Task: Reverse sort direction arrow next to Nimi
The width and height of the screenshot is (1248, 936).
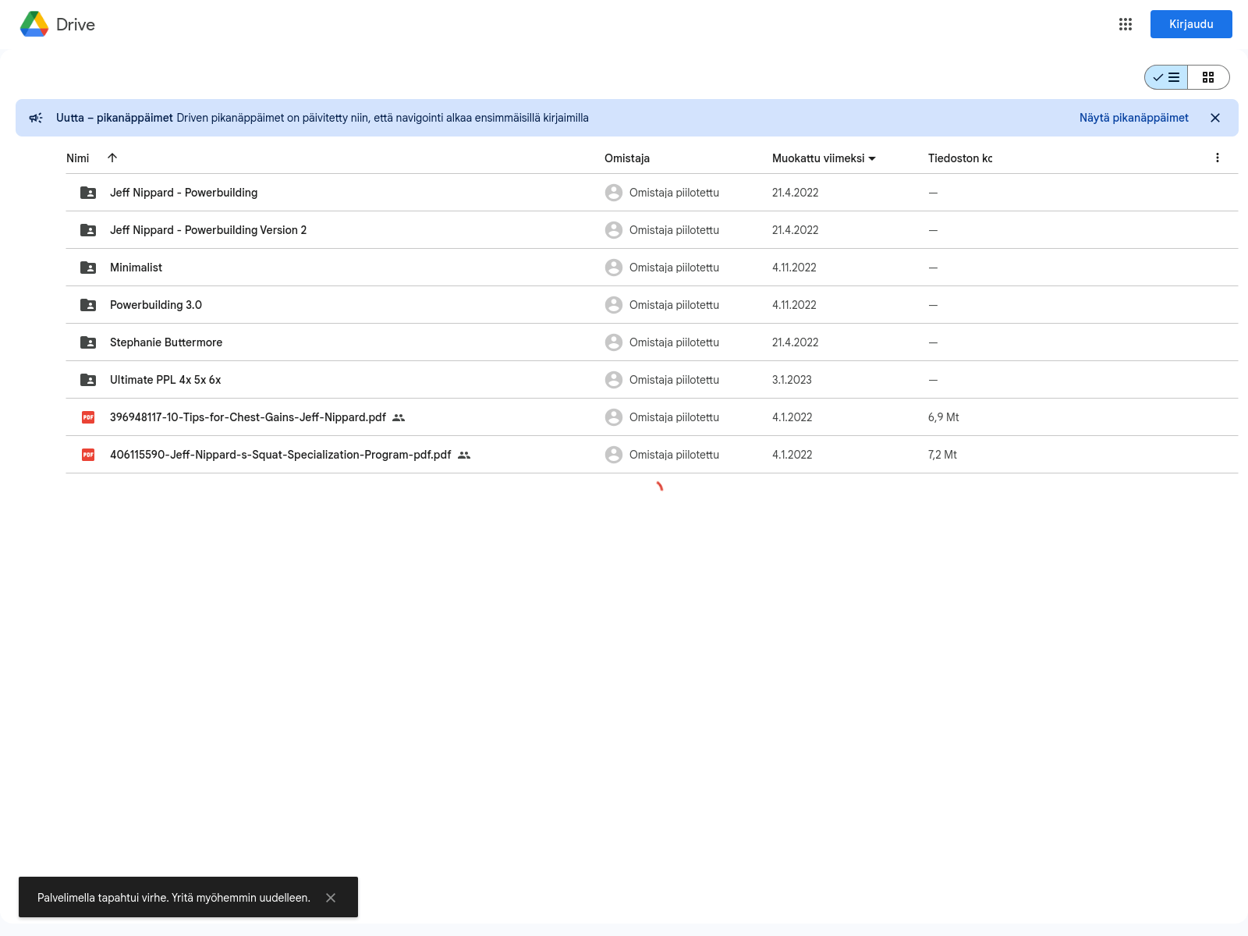Action: point(112,158)
